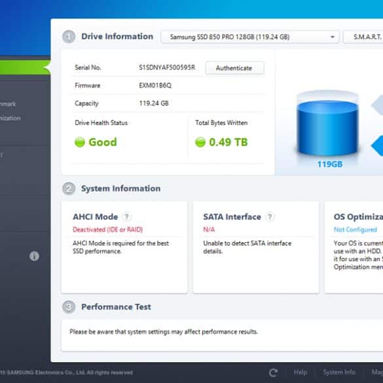
Task: Open SATA Interface help question mark
Action: [270, 217]
